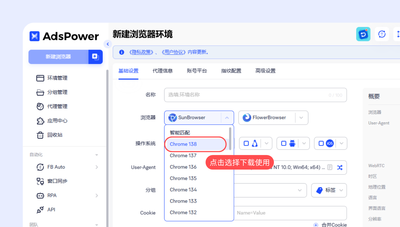Viewport: 400px width, 227px height.
Task: Click the RPA robot icon
Action: [40, 195]
